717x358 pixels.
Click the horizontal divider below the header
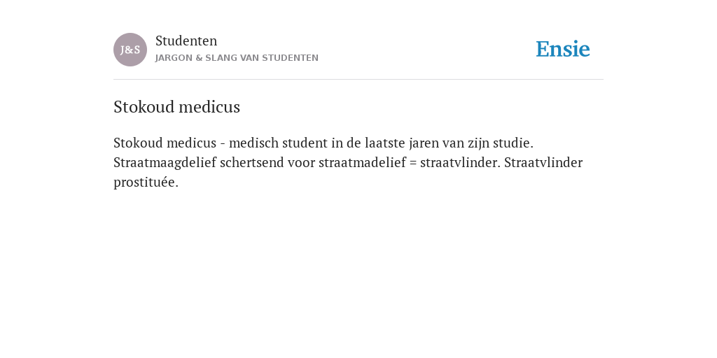[358, 80]
